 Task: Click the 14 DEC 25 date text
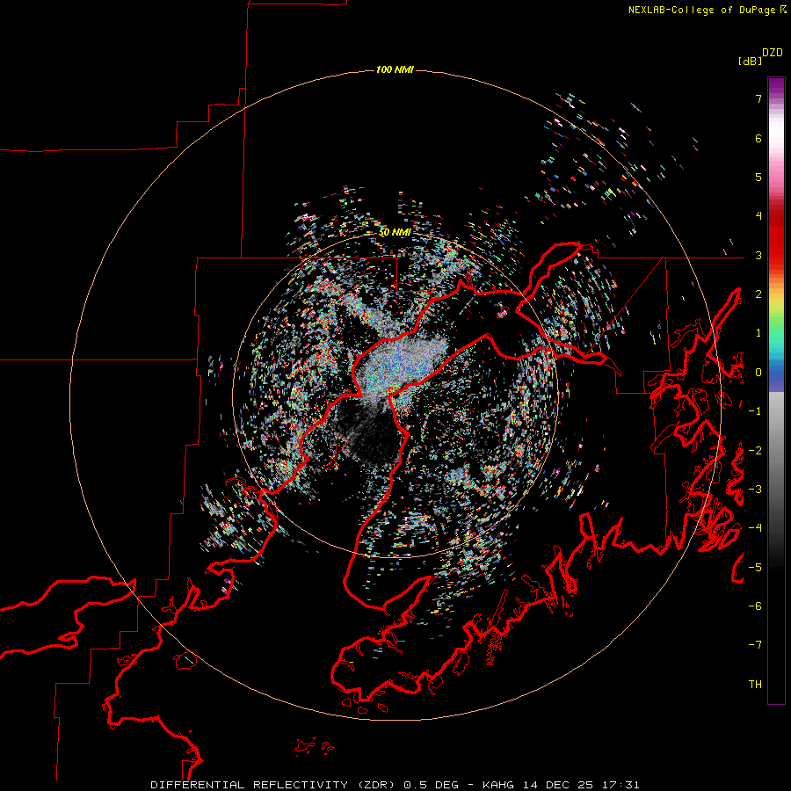tap(560, 785)
